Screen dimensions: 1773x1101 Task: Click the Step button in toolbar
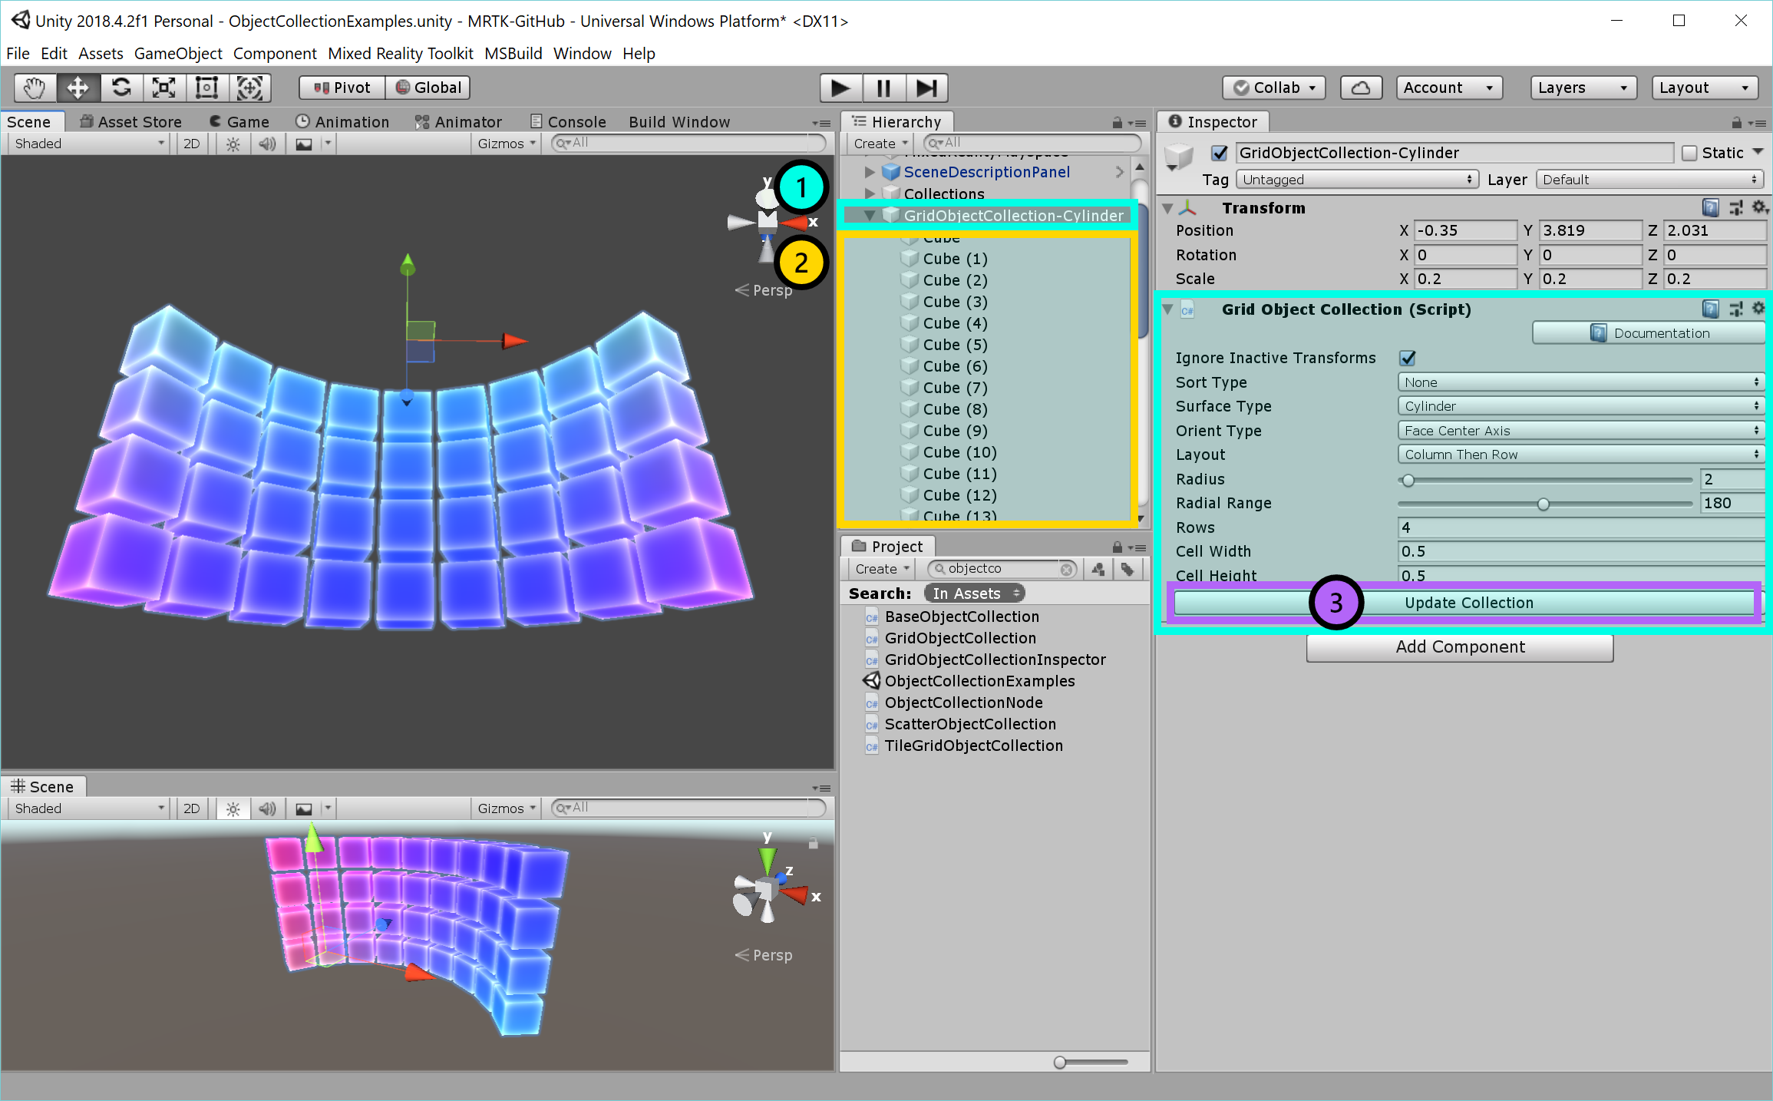pos(924,86)
